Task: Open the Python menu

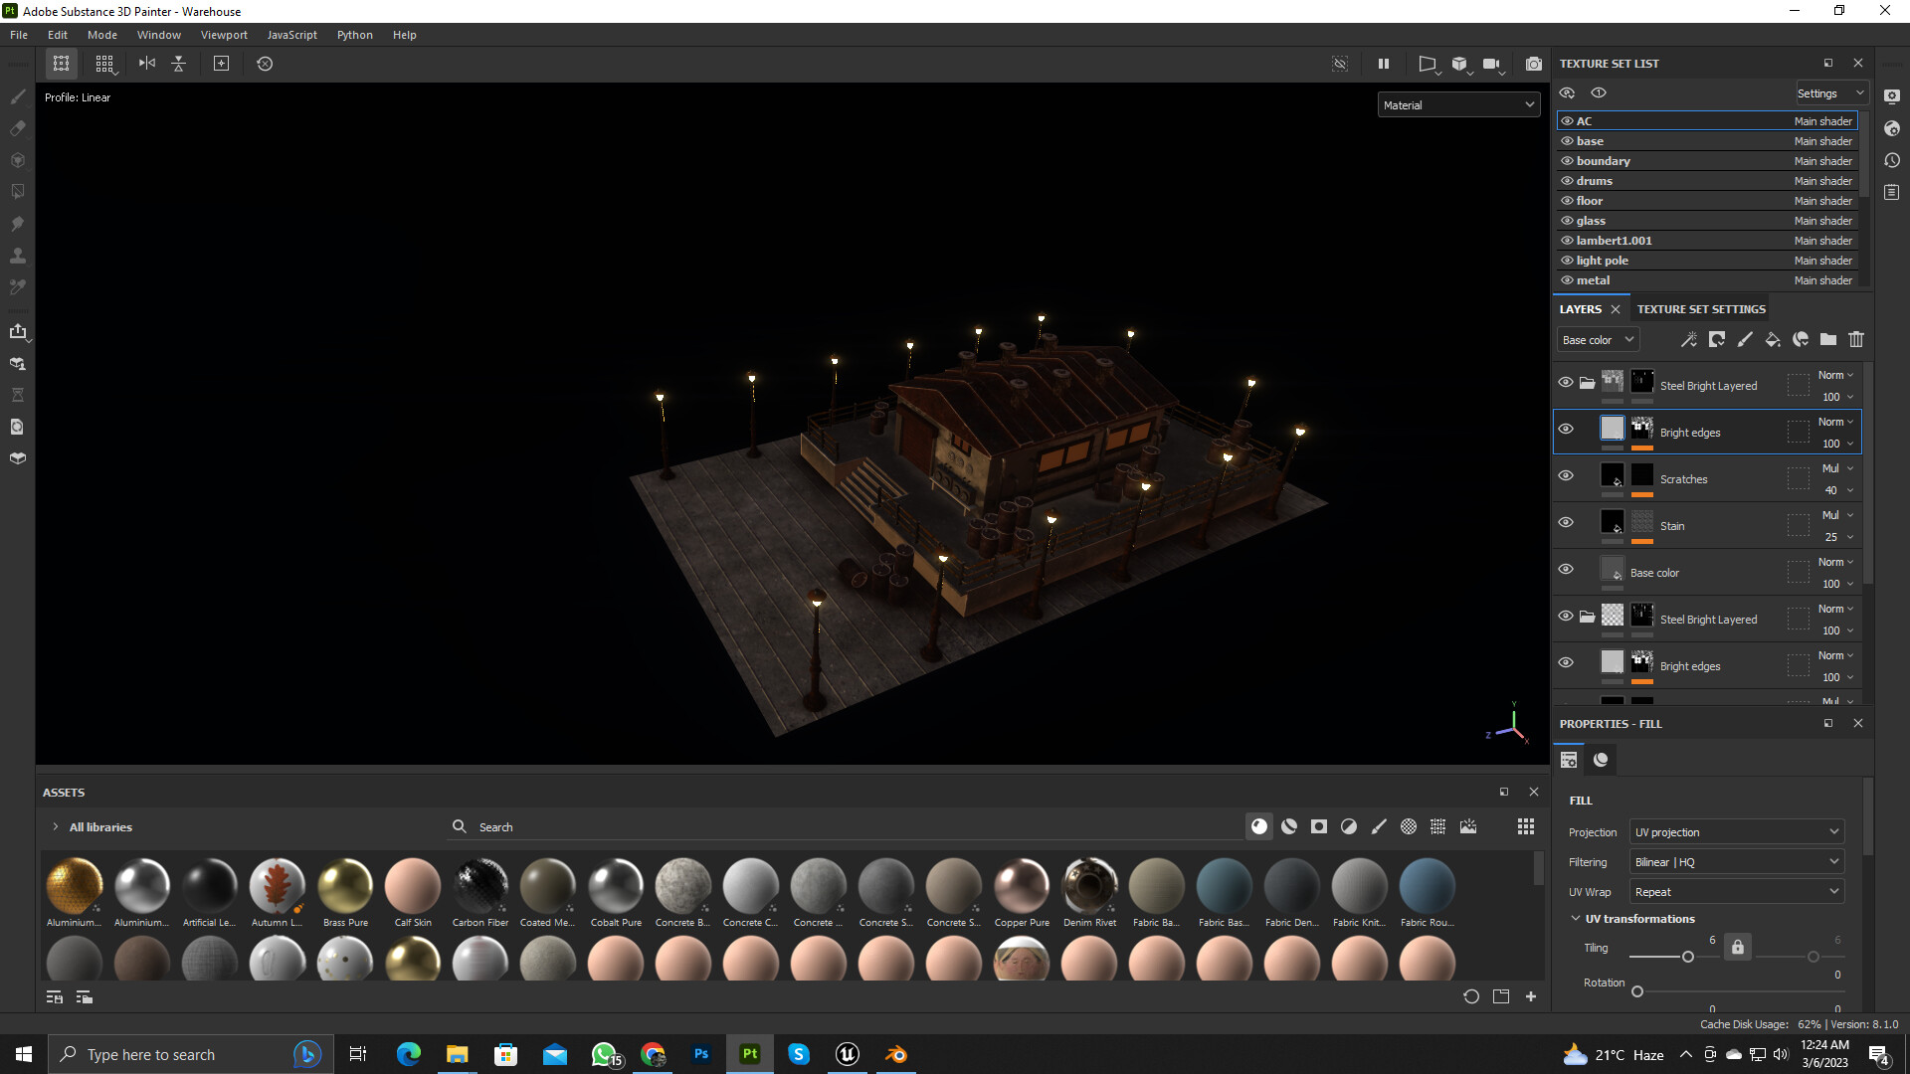Action: (355, 35)
